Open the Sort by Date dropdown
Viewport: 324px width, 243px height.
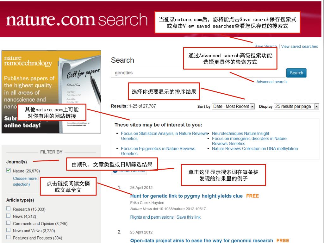tap(233, 106)
